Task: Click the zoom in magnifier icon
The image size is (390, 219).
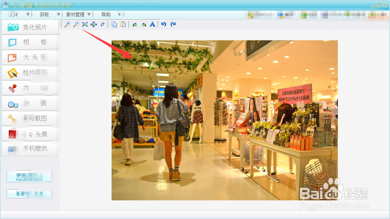Action: [x=67, y=25]
